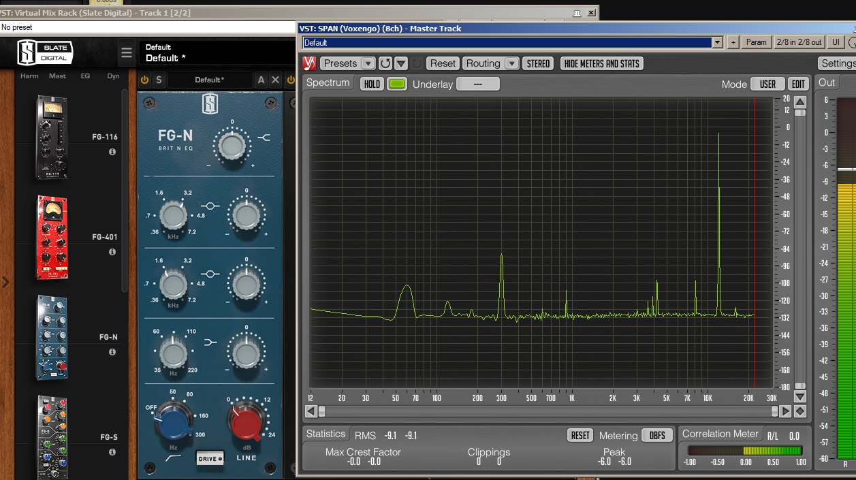This screenshot has width=856, height=480.
Task: Pick the FG-S module thumbnail in library
Action: click(x=52, y=437)
